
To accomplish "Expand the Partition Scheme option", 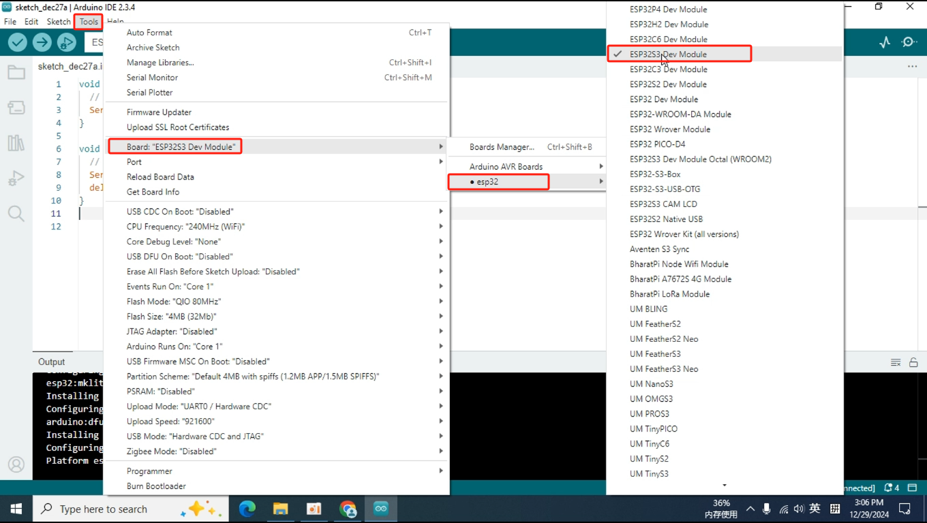I will point(277,377).
